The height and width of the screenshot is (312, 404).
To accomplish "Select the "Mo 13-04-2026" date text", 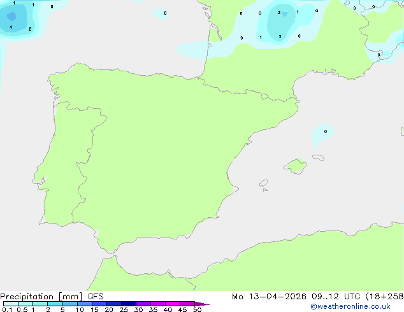I will (x=270, y=297).
